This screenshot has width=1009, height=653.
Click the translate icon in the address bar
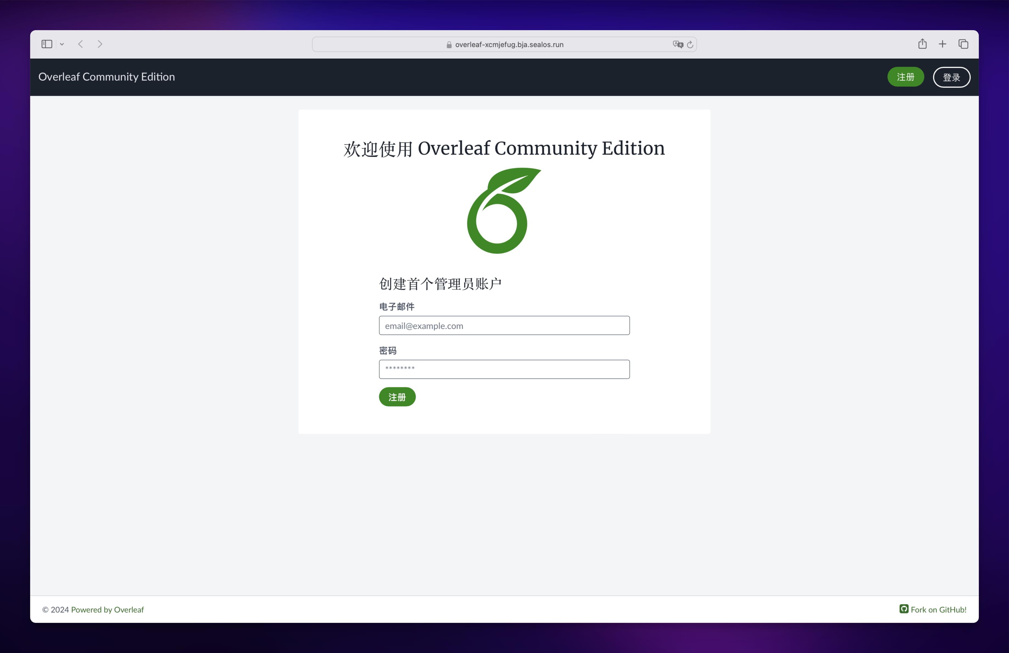click(x=677, y=44)
